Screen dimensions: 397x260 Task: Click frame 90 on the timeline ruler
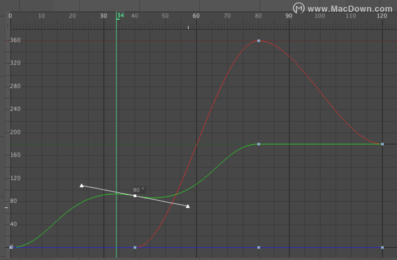[289, 16]
